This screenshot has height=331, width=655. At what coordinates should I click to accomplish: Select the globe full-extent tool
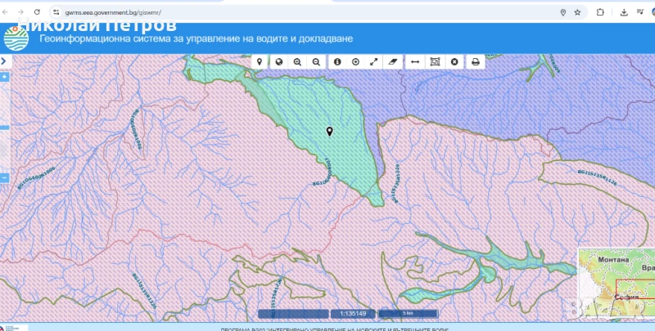[x=278, y=61]
